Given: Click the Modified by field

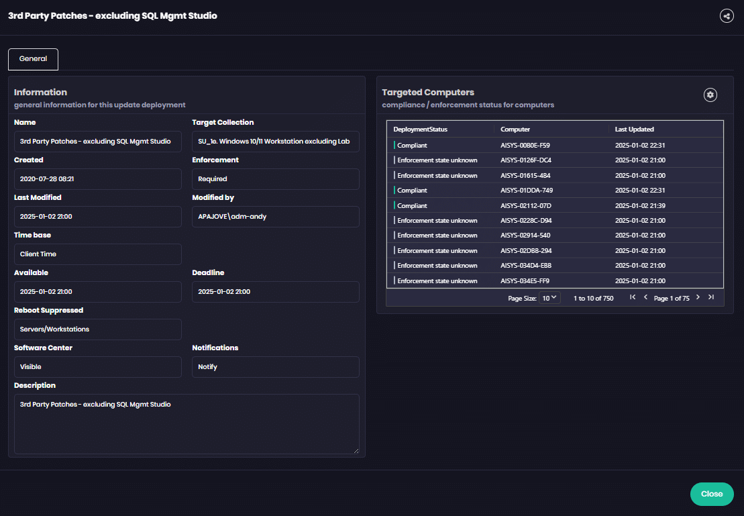Looking at the screenshot, I should click(x=275, y=217).
